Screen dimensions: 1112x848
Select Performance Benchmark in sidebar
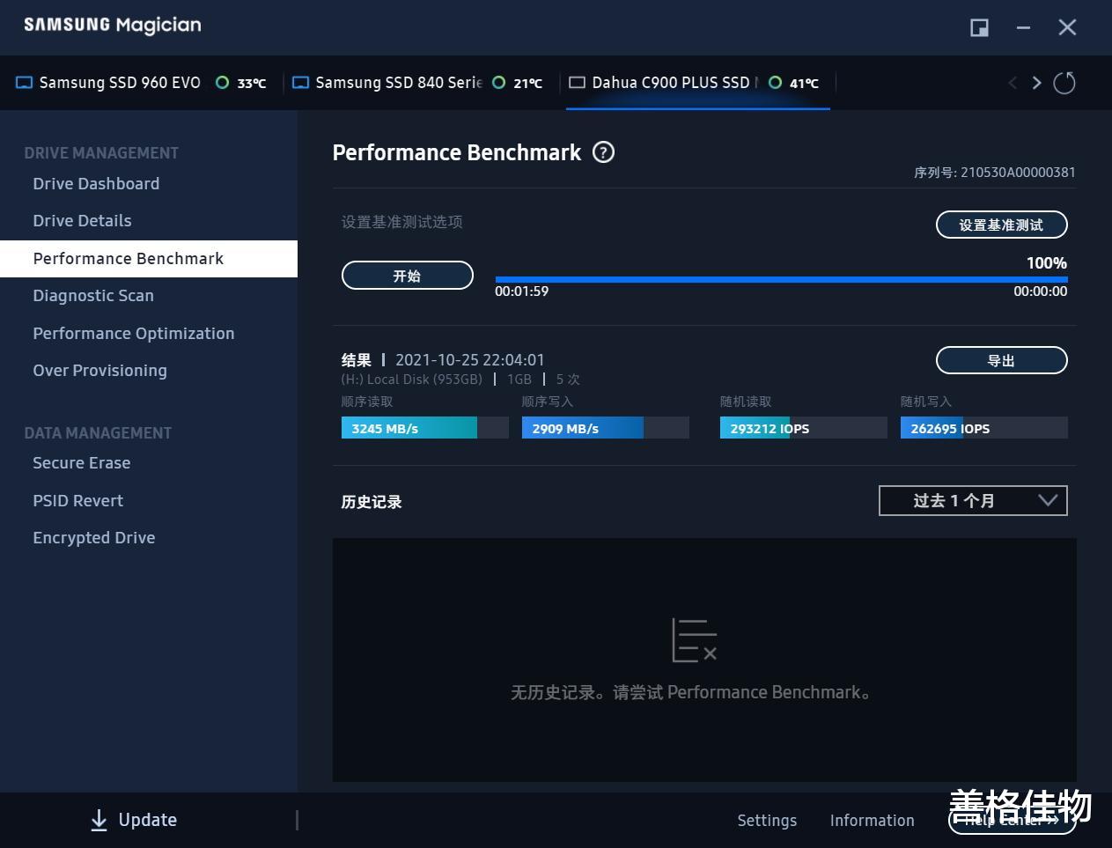pyautogui.click(x=149, y=259)
